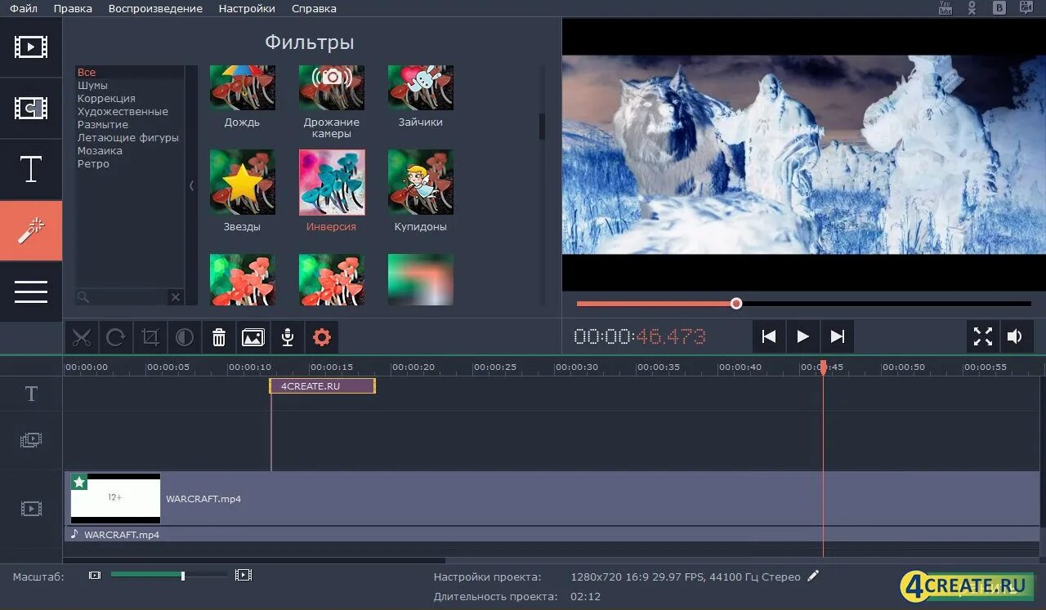
Task: Click the rotate clip tool
Action: [116, 336]
